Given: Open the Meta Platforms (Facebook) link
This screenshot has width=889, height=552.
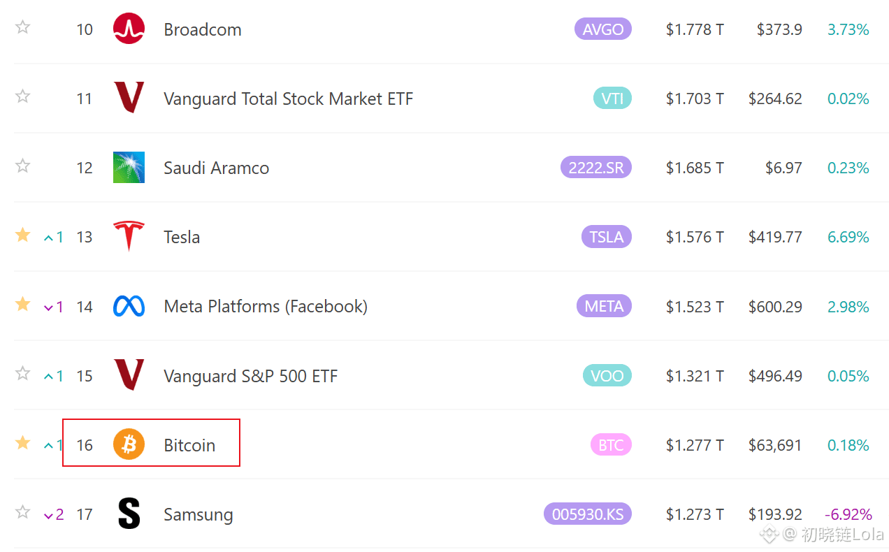Looking at the screenshot, I should point(266,307).
